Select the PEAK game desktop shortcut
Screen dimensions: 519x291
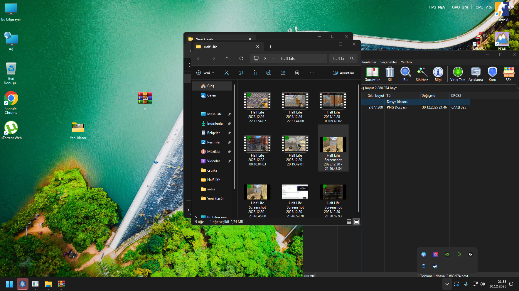point(502,41)
